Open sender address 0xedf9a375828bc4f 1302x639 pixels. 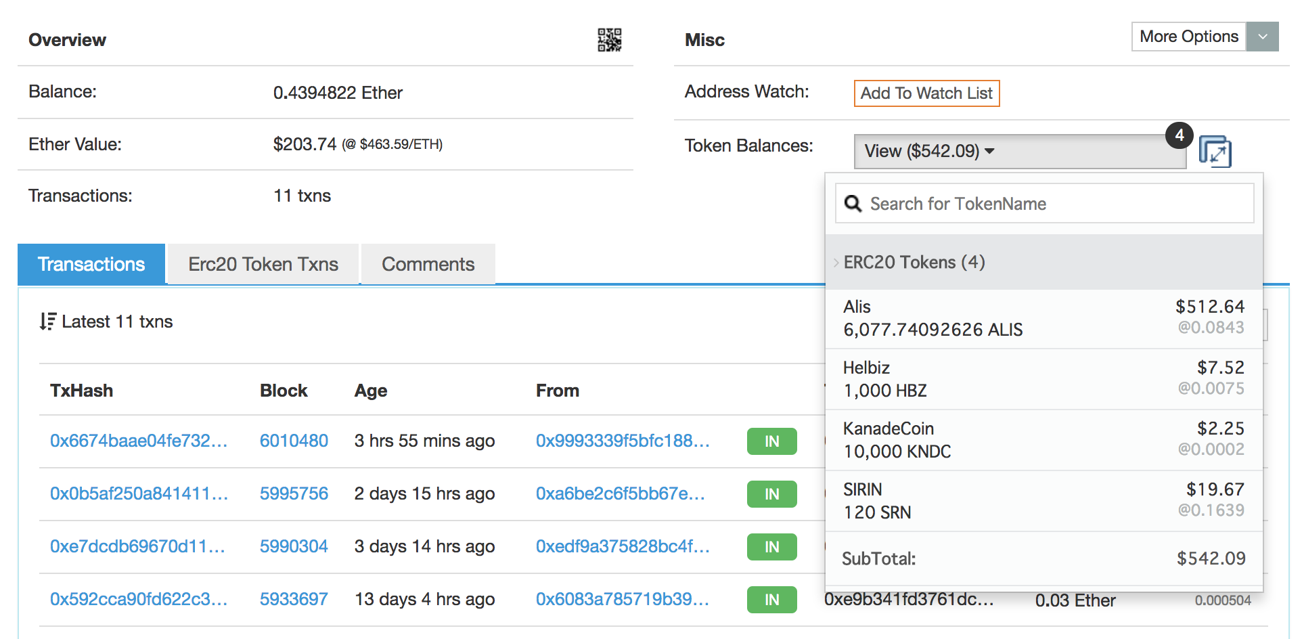click(623, 546)
